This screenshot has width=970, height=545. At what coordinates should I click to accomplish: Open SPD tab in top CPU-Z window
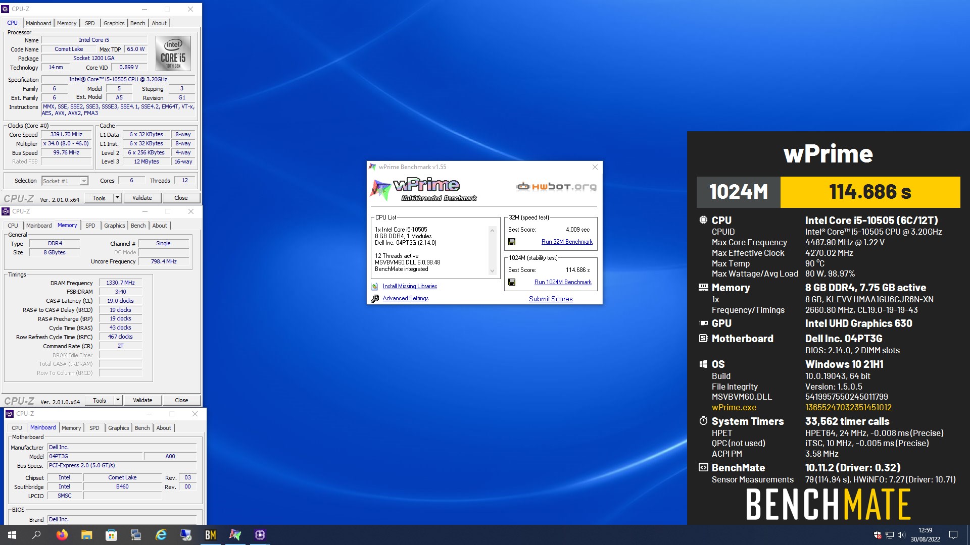(x=90, y=23)
